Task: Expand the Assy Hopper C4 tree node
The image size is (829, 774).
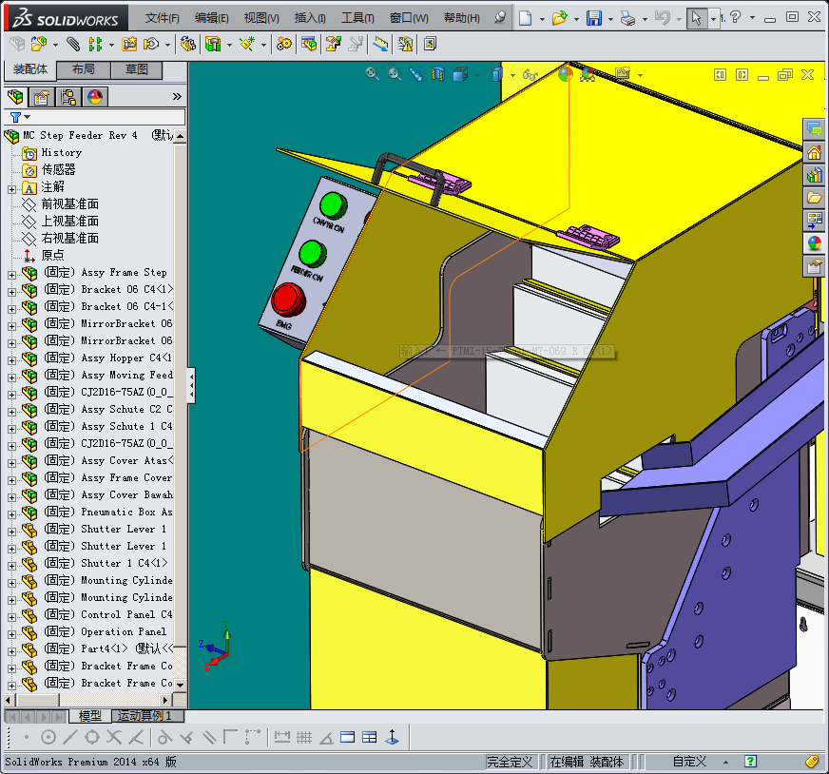Action: click(11, 360)
